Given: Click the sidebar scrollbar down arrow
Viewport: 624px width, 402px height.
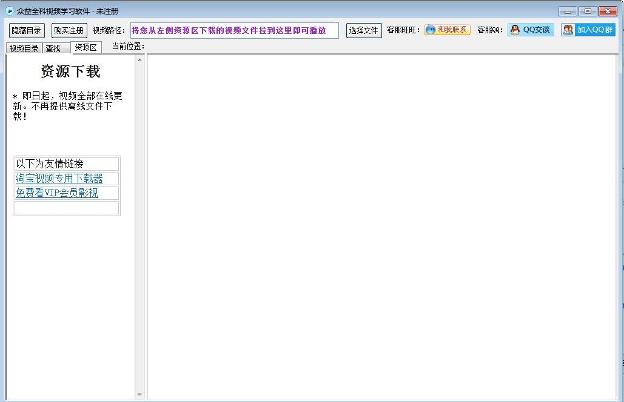Looking at the screenshot, I should point(139,395).
